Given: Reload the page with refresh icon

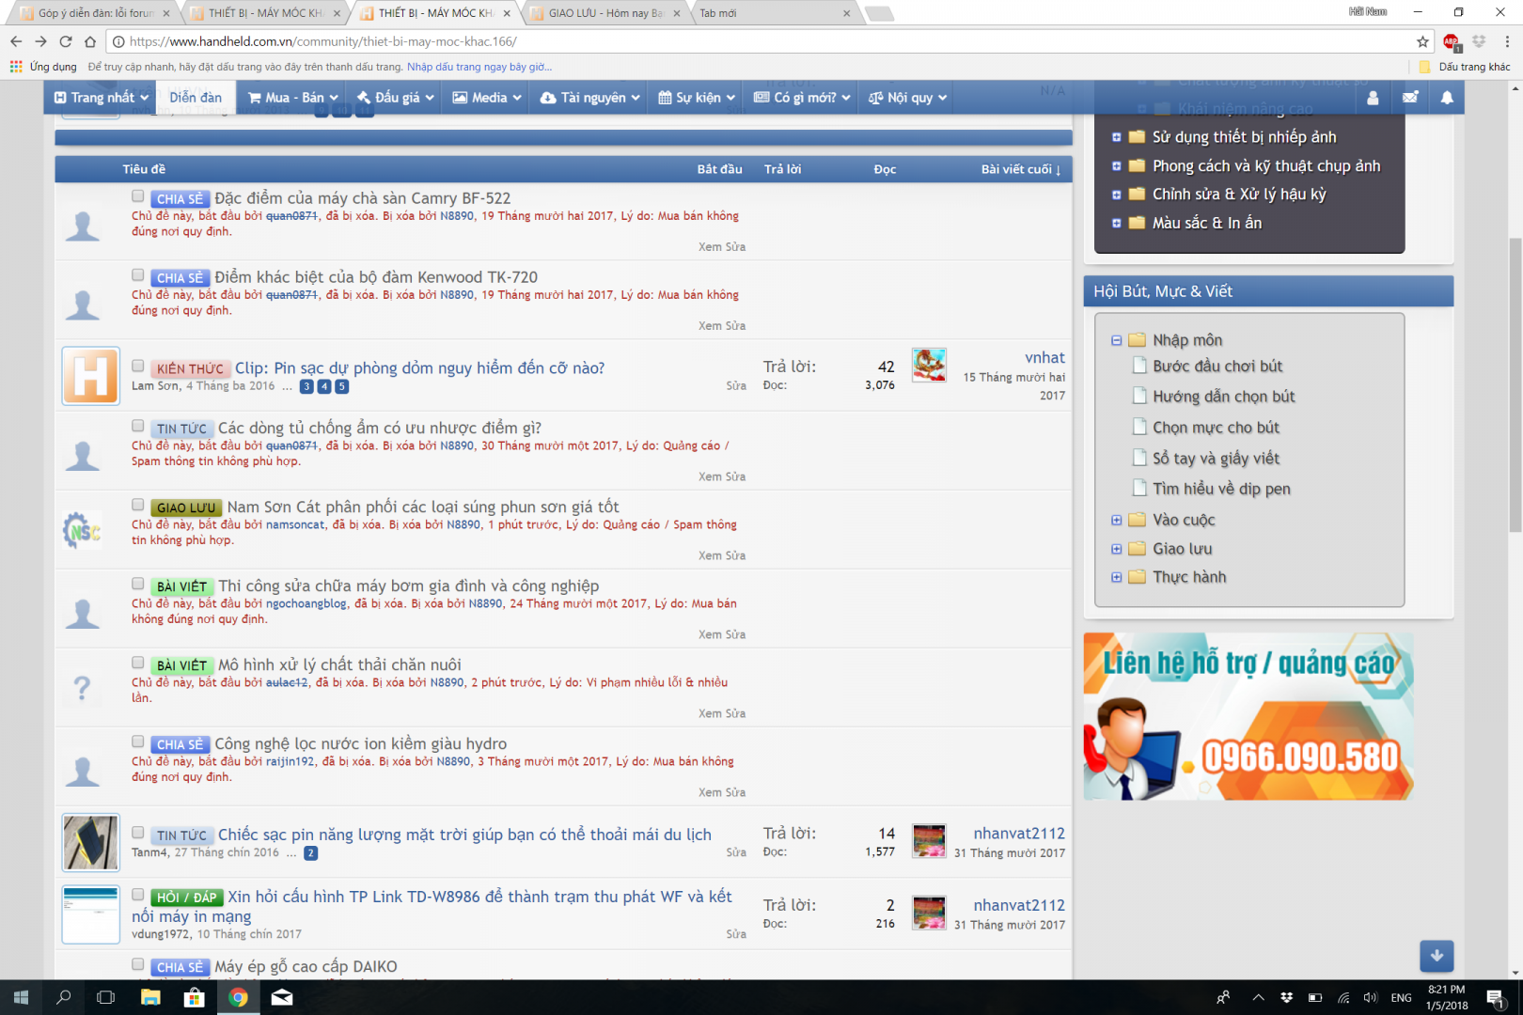Looking at the screenshot, I should tap(66, 41).
